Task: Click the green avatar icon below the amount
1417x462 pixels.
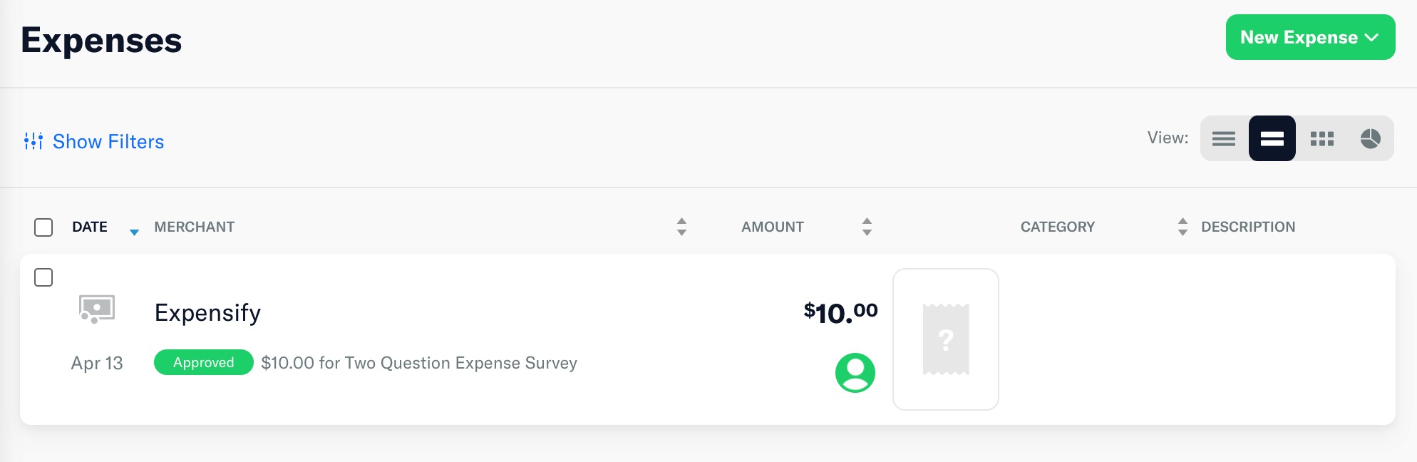Action: (x=855, y=373)
